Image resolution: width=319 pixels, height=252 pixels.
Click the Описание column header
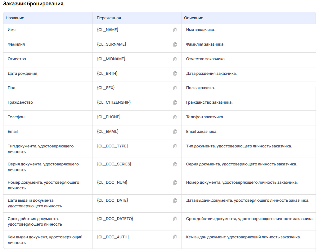pos(194,18)
